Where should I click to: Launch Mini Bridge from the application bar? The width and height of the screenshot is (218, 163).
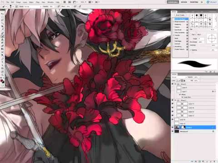pos(69,2)
